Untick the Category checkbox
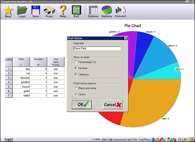The width and height of the screenshot is (195, 142). pyautogui.click(x=76, y=74)
